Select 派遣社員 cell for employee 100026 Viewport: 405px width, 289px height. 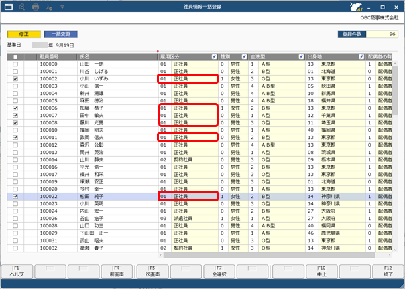click(194, 219)
